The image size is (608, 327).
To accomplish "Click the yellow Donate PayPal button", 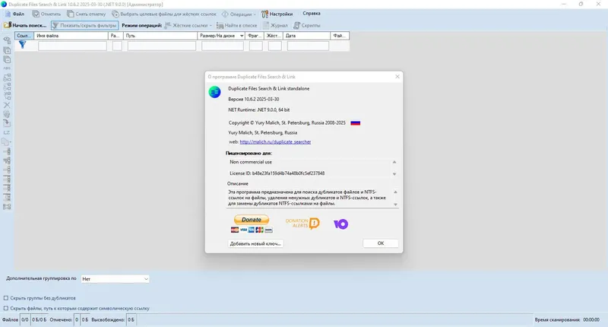I will pyautogui.click(x=252, y=220).
